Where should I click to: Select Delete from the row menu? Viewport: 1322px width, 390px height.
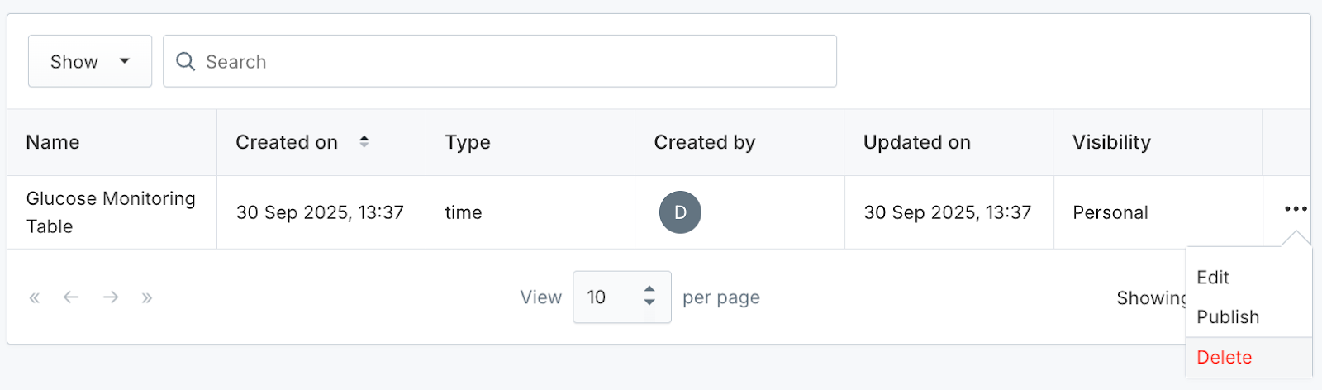click(1225, 358)
